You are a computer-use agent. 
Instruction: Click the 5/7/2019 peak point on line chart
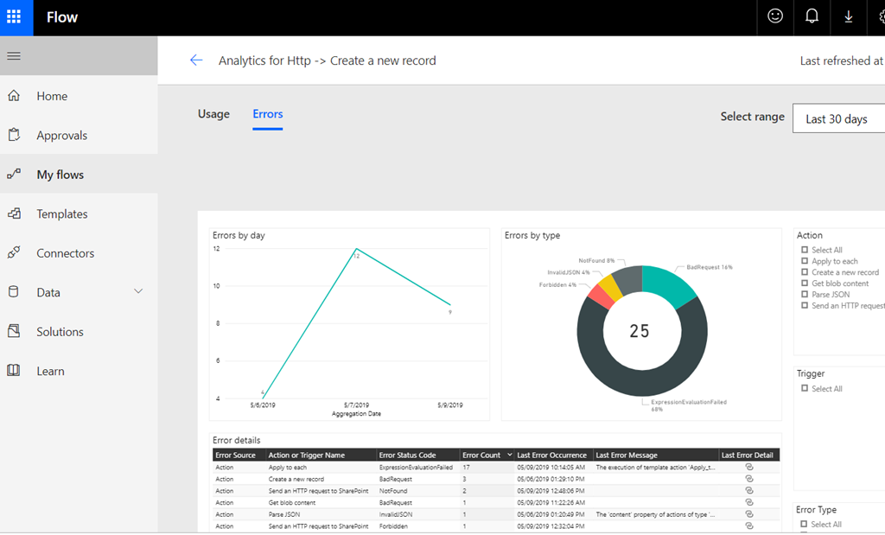coord(356,249)
